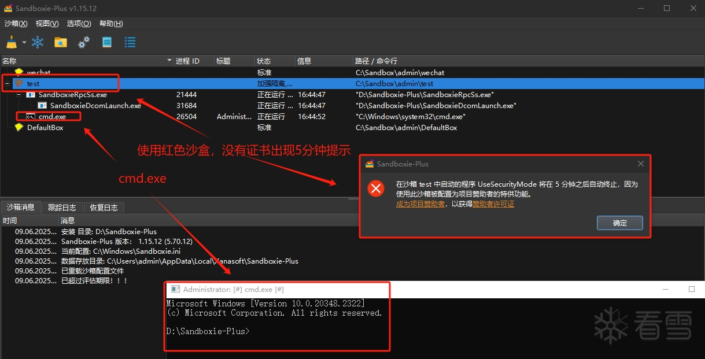Image resolution: width=705 pixels, height=359 pixels.
Task: Maximize the cmd.exe window
Action: 691,289
